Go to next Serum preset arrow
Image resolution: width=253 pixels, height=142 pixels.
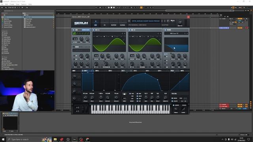point(165,21)
